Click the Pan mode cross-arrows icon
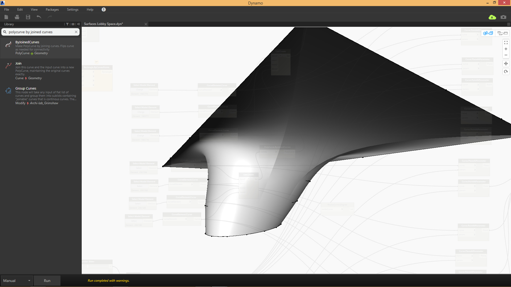Image resolution: width=511 pixels, height=287 pixels. tap(506, 64)
